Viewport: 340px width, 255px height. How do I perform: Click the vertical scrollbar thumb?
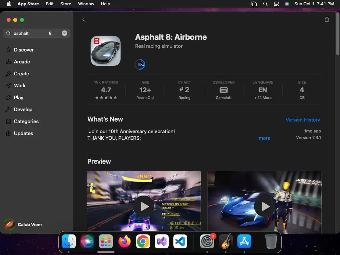click(x=337, y=34)
